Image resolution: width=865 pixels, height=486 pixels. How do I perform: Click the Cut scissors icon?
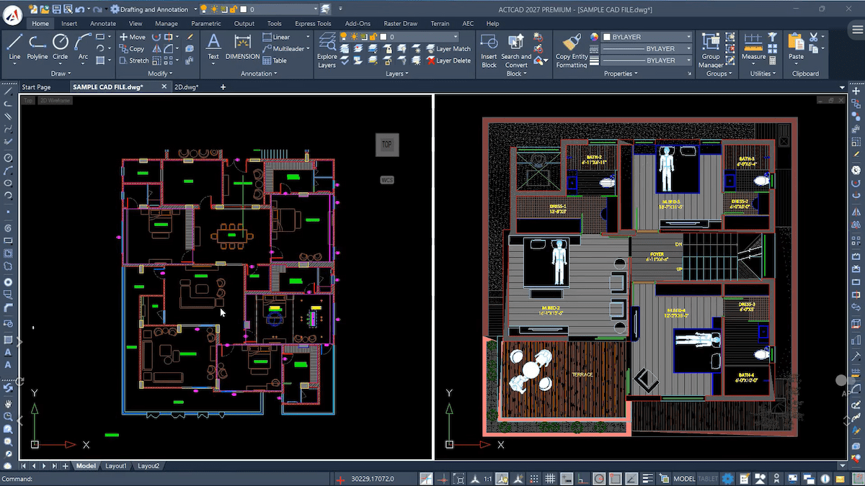[x=814, y=37]
